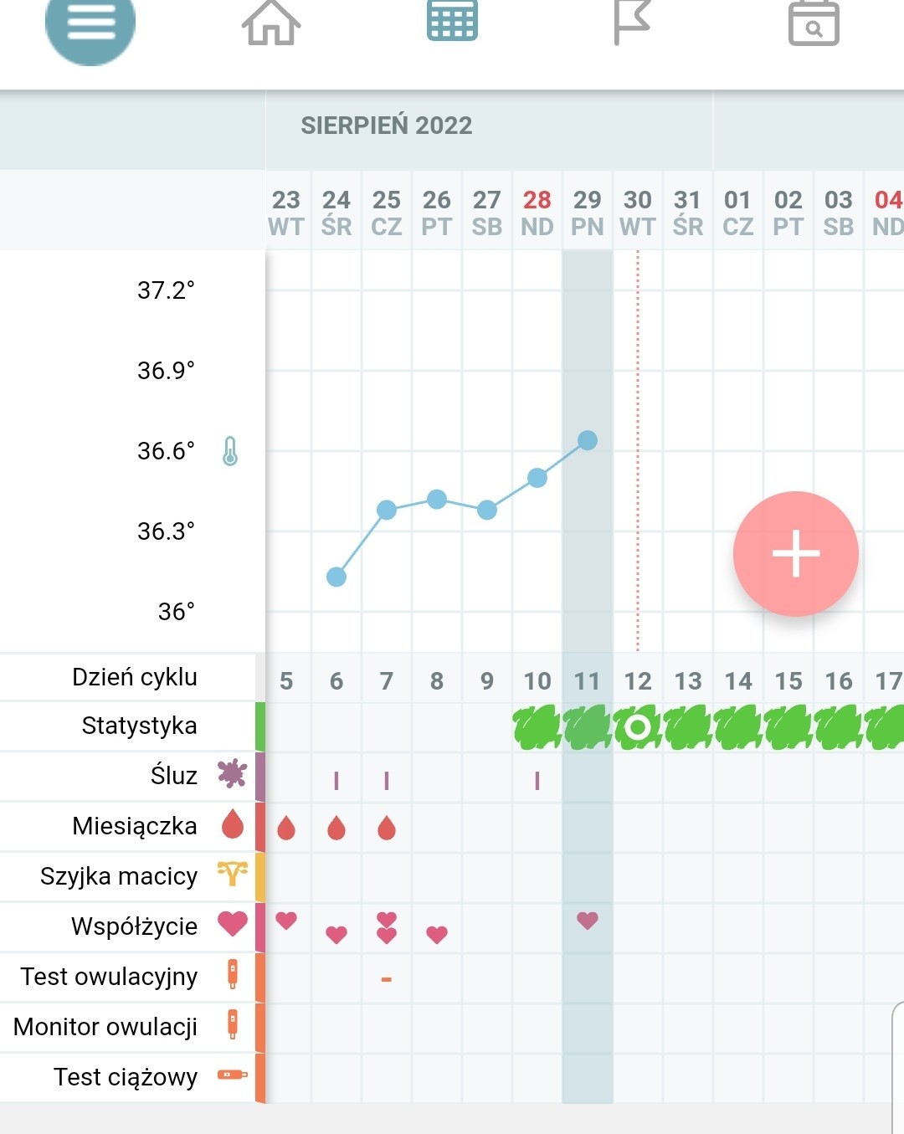The image size is (904, 1134).
Task: Go to the home screen
Action: tap(271, 23)
